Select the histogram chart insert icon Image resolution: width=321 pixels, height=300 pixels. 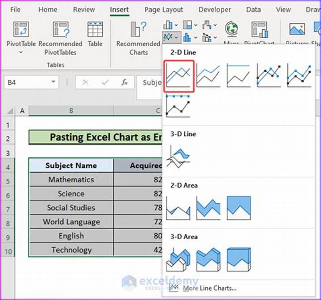click(x=187, y=37)
